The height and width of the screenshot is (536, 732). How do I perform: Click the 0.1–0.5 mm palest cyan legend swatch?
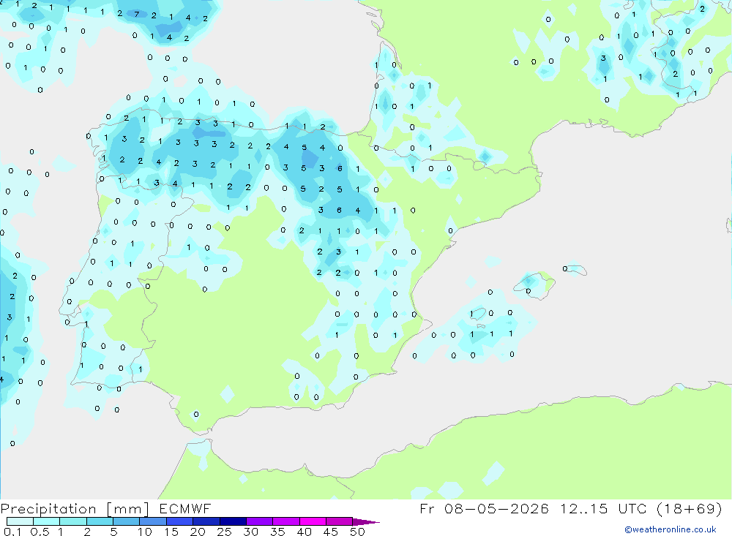(x=20, y=521)
